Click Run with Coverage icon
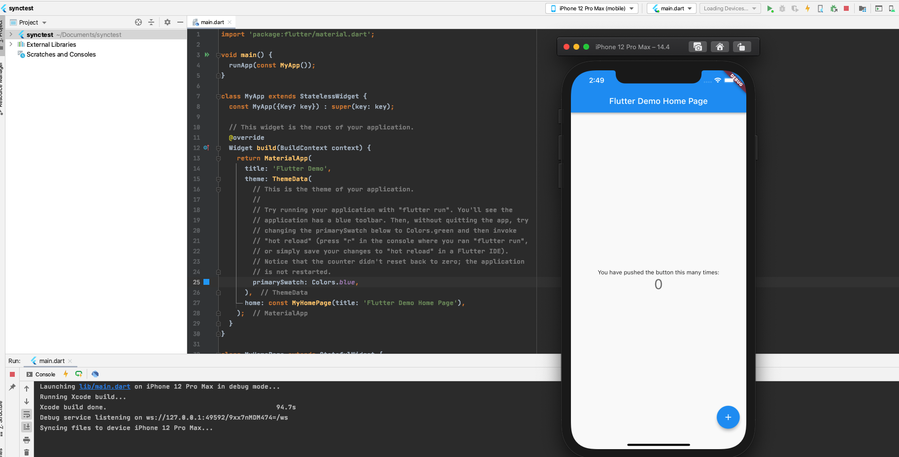The height and width of the screenshot is (457, 899). pos(795,8)
